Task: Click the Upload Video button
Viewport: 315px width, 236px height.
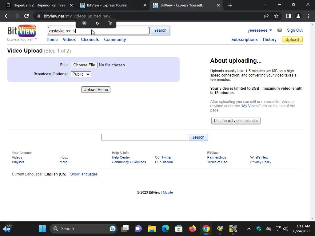Action: (x=96, y=89)
